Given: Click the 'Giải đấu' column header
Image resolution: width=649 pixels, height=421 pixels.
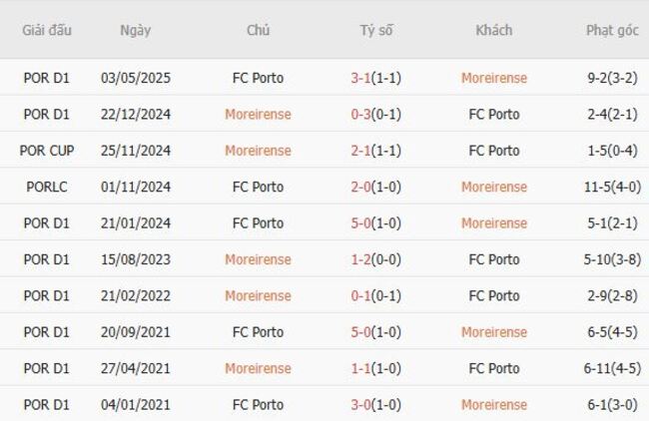Looking at the screenshot, I should (47, 30).
